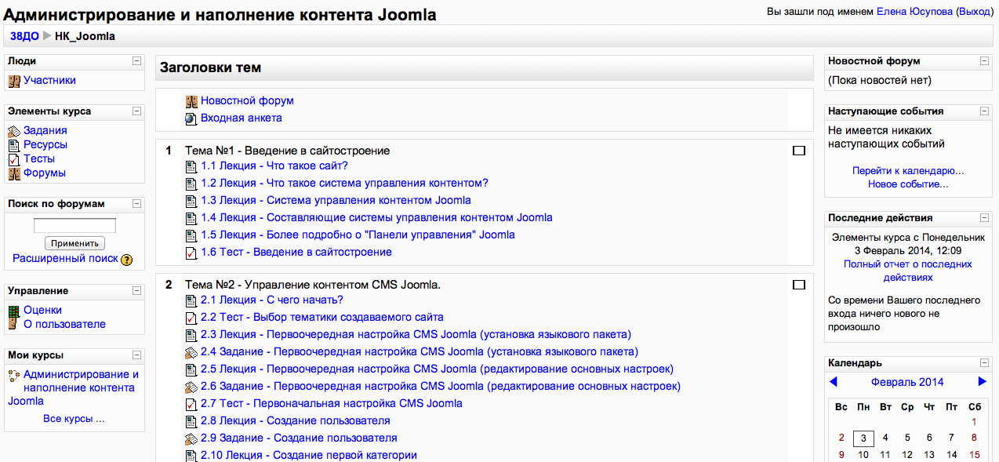The image size is (999, 462).
Task: Click the document icon of 1.5 Лекция
Action: pyautogui.click(x=191, y=235)
